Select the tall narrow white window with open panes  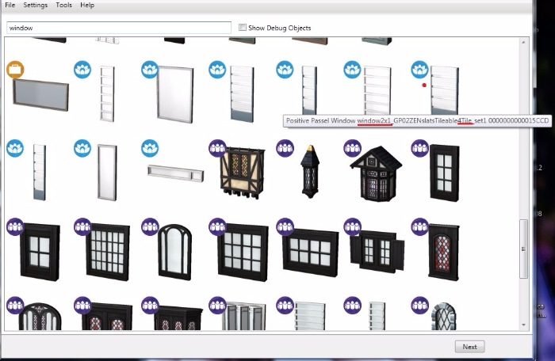[x=107, y=93]
